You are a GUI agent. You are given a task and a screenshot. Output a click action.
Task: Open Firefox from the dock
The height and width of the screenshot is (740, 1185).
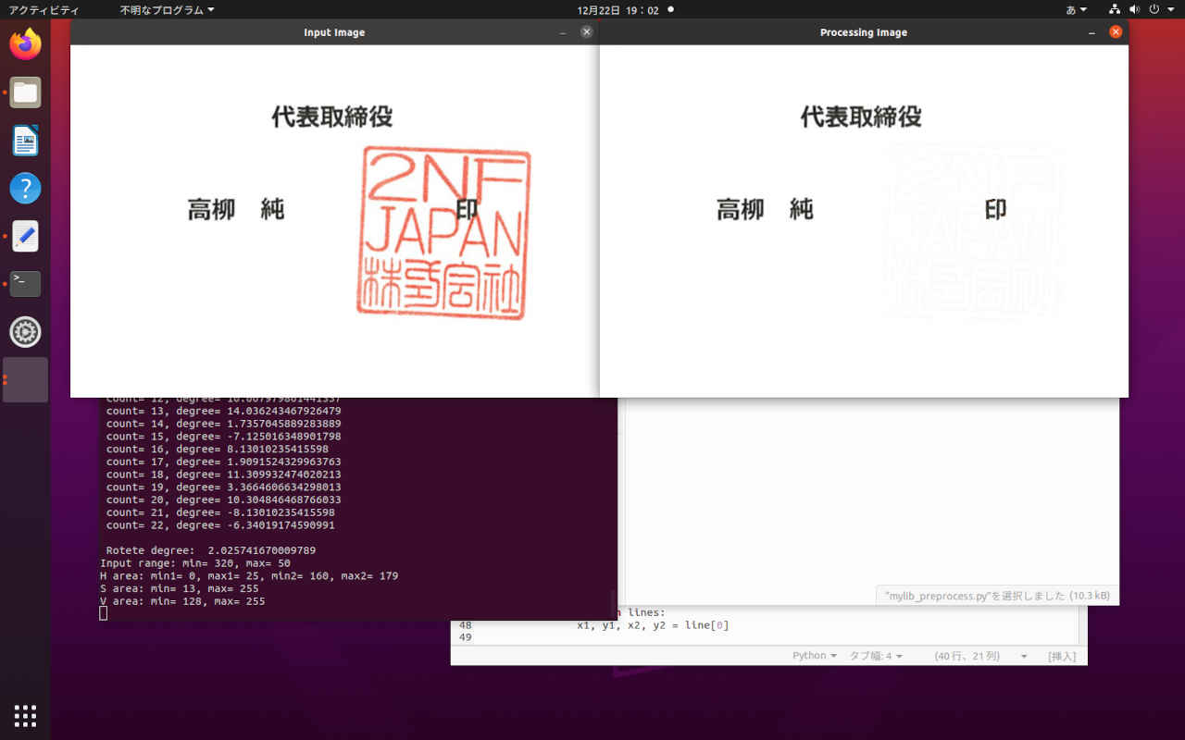coord(25,43)
